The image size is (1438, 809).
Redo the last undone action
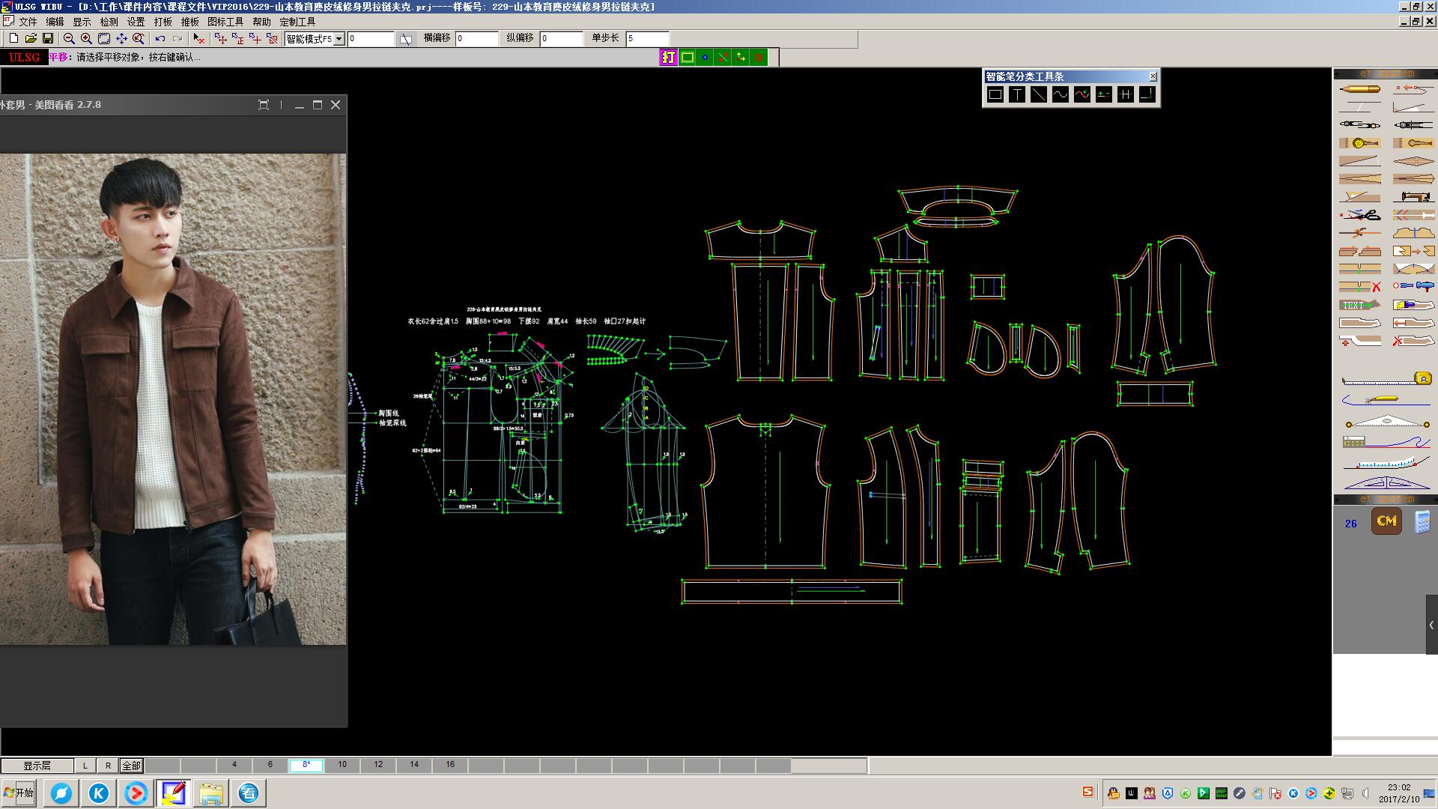178,38
